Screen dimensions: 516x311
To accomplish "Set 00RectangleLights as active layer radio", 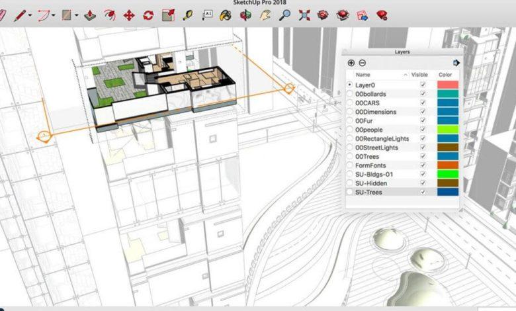I will pyautogui.click(x=350, y=138).
